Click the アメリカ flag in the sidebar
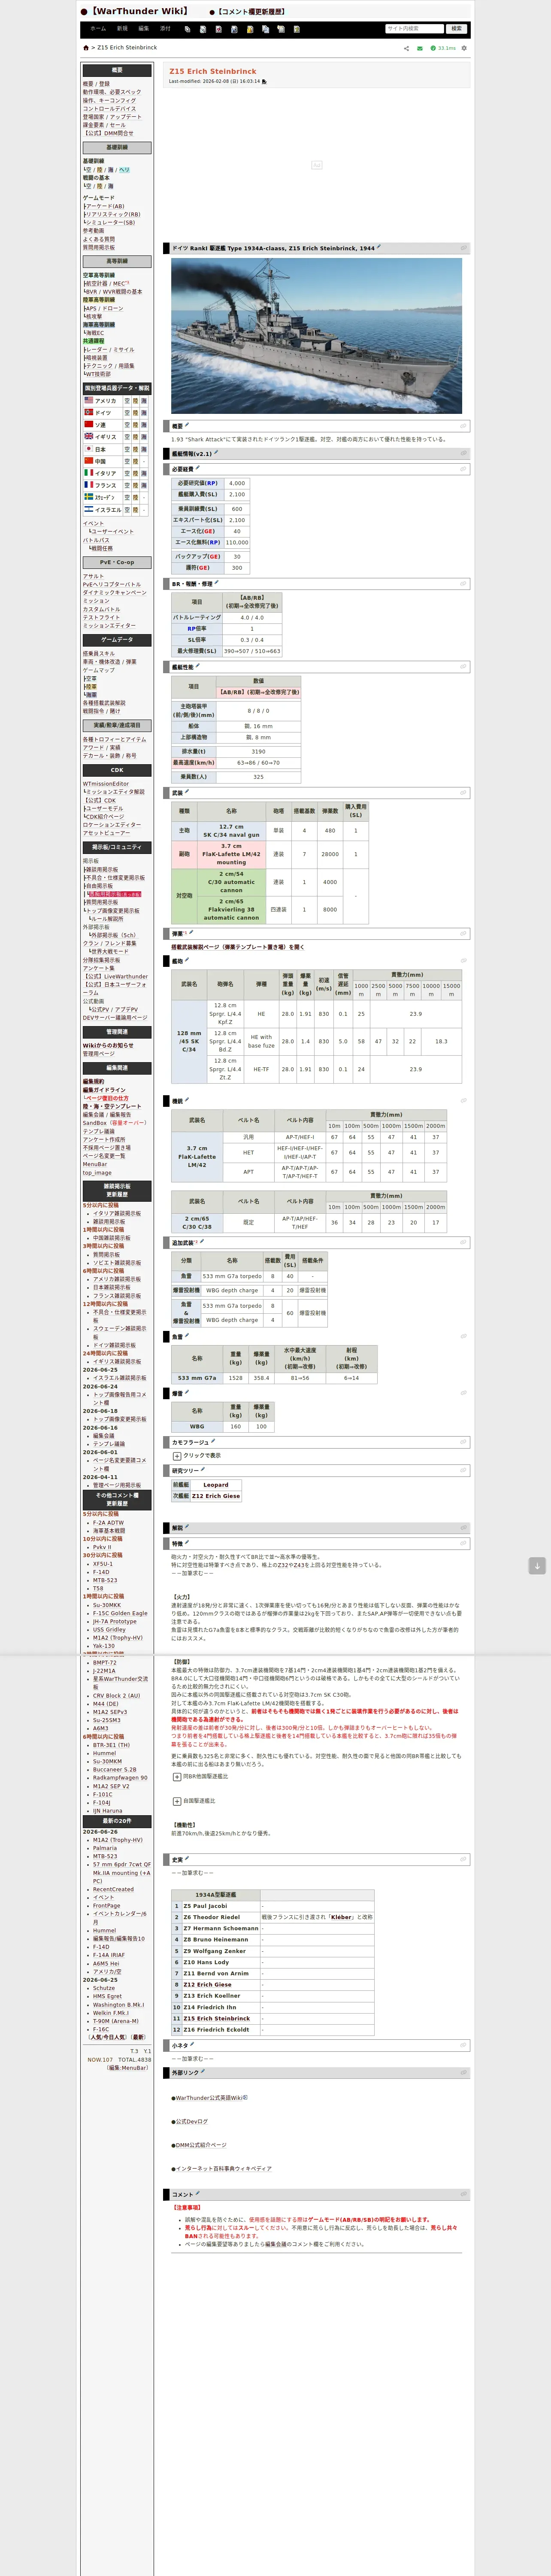The image size is (551, 2576). [88, 400]
